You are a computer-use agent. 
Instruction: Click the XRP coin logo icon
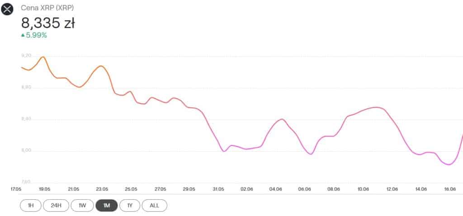(x=7, y=9)
